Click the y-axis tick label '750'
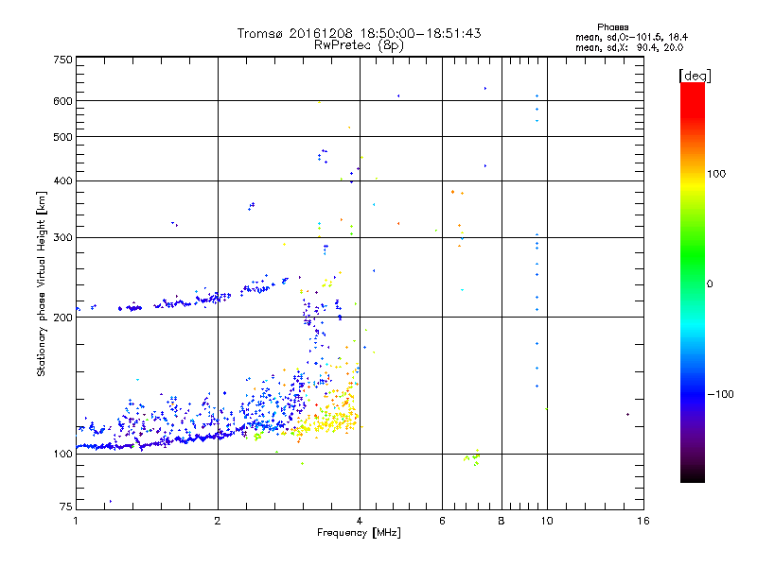 62,60
